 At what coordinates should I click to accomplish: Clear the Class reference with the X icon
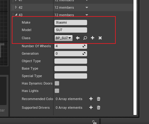pos(100,38)
